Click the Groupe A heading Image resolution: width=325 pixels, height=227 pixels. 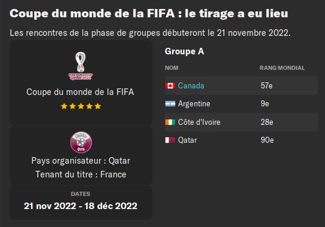click(185, 51)
